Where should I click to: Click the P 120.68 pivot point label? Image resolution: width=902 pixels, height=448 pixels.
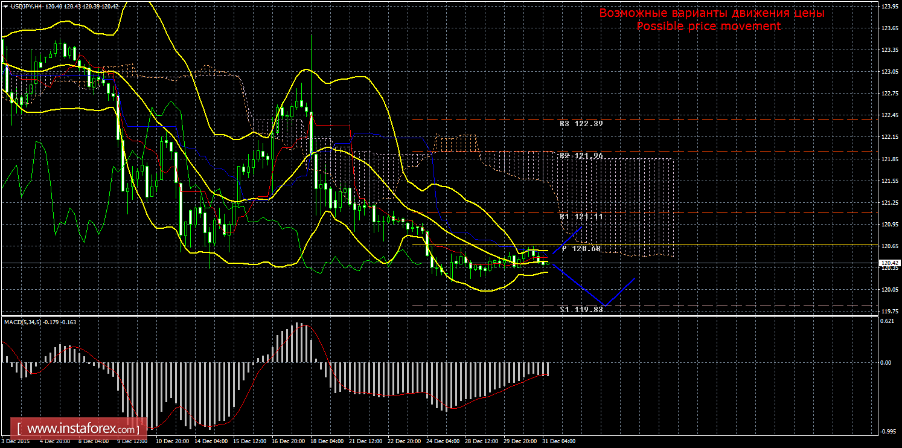point(581,248)
